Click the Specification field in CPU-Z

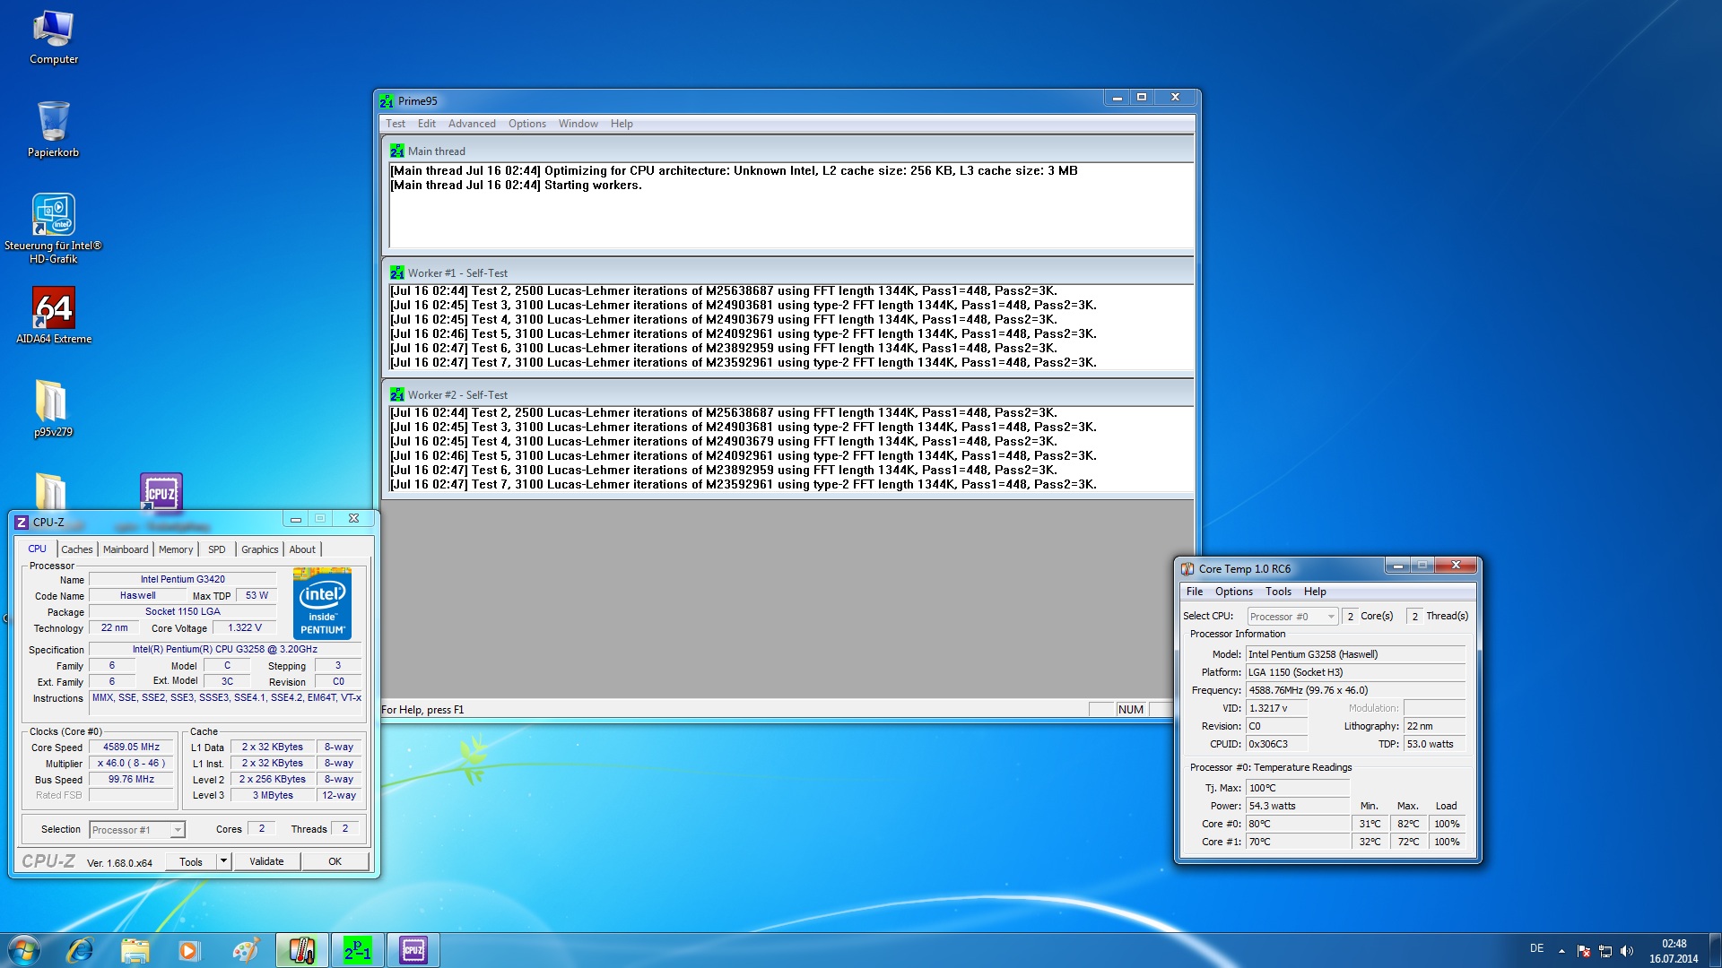225,649
